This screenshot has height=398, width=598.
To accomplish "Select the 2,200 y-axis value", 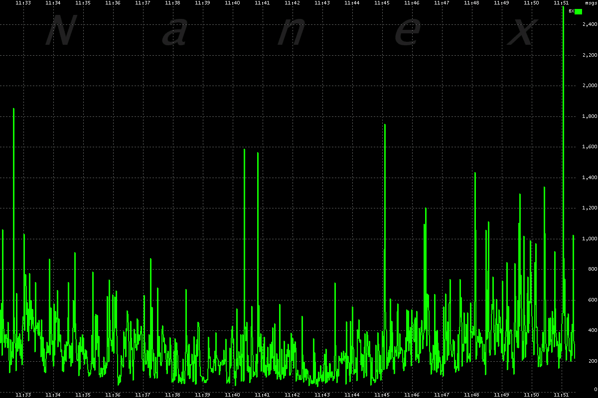I will tap(590, 55).
